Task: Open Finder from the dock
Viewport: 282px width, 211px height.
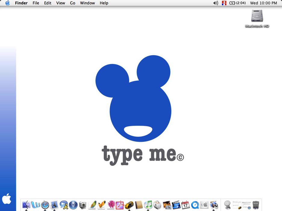Action: pyautogui.click(x=26, y=205)
